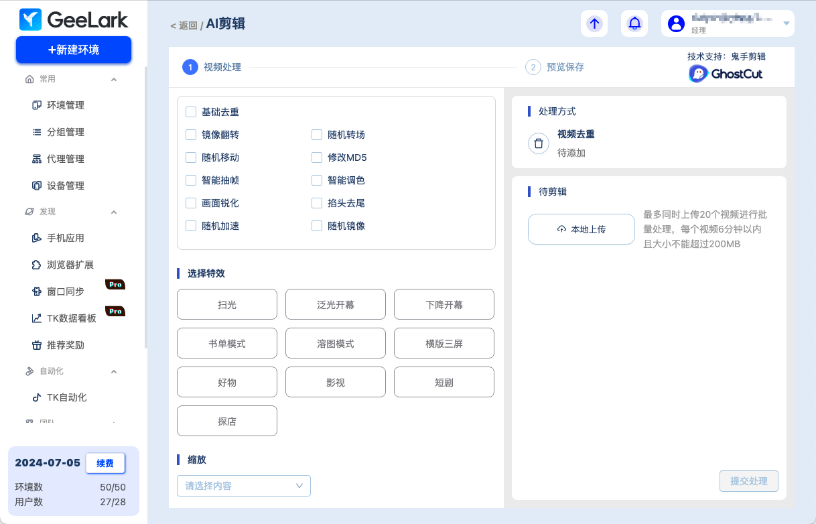Click the 浏览器扩展 puzzle icon
The image size is (816, 524).
(37, 265)
